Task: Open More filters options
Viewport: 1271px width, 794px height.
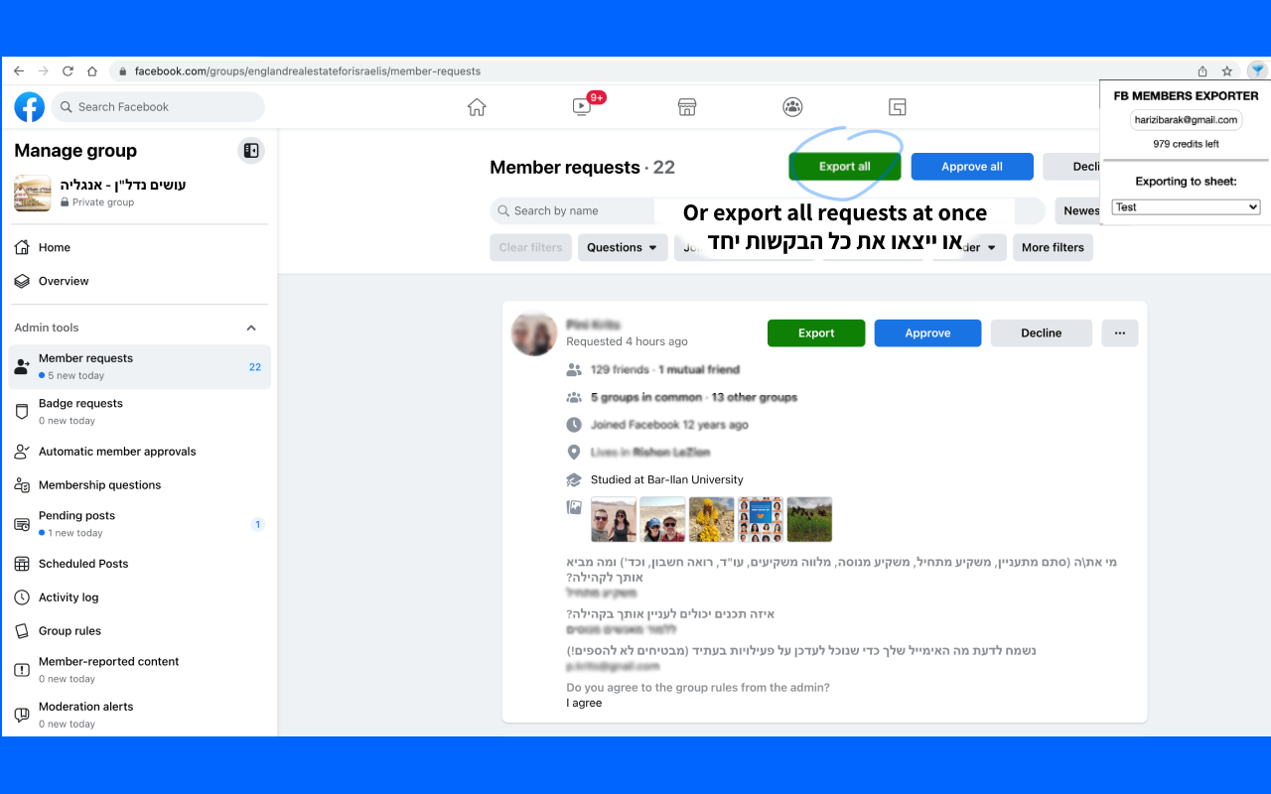Action: click(x=1053, y=246)
